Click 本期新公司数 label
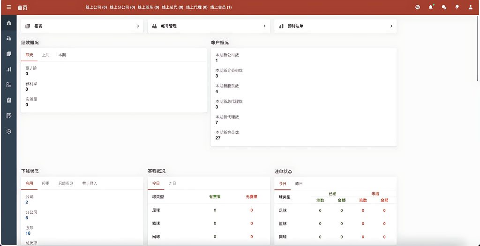 (x=227, y=55)
